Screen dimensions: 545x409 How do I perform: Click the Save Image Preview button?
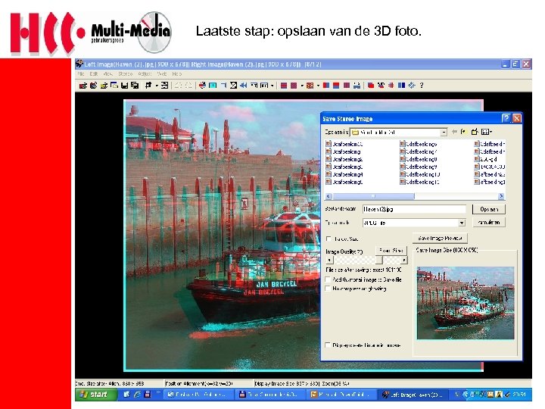click(440, 239)
